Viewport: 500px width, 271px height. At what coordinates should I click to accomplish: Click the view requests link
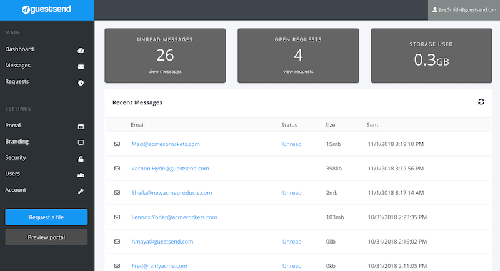point(298,71)
